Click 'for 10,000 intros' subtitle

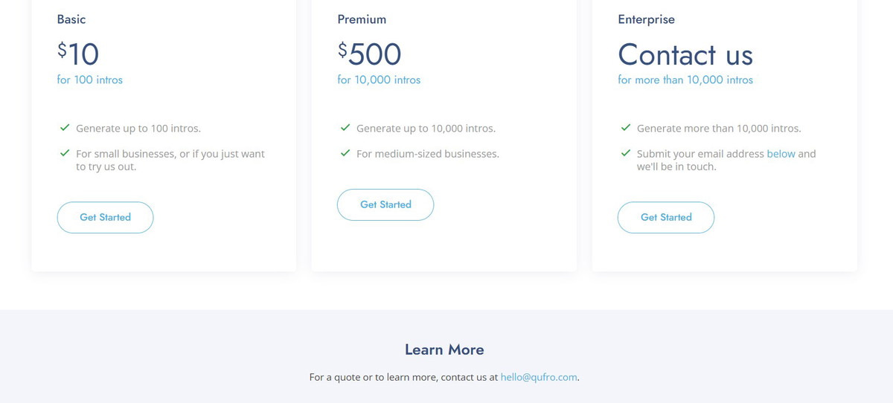coord(379,80)
